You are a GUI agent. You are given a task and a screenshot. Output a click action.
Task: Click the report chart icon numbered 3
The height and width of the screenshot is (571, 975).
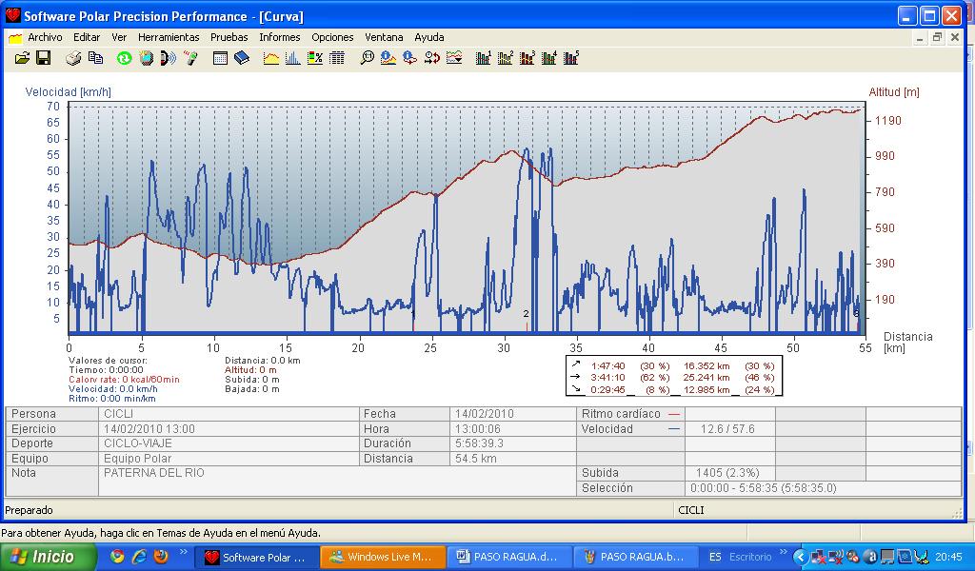tap(527, 58)
